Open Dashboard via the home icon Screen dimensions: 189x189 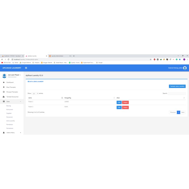[x=4, y=82]
